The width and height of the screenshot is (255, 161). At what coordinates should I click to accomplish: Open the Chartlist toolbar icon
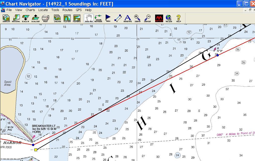point(6,18)
